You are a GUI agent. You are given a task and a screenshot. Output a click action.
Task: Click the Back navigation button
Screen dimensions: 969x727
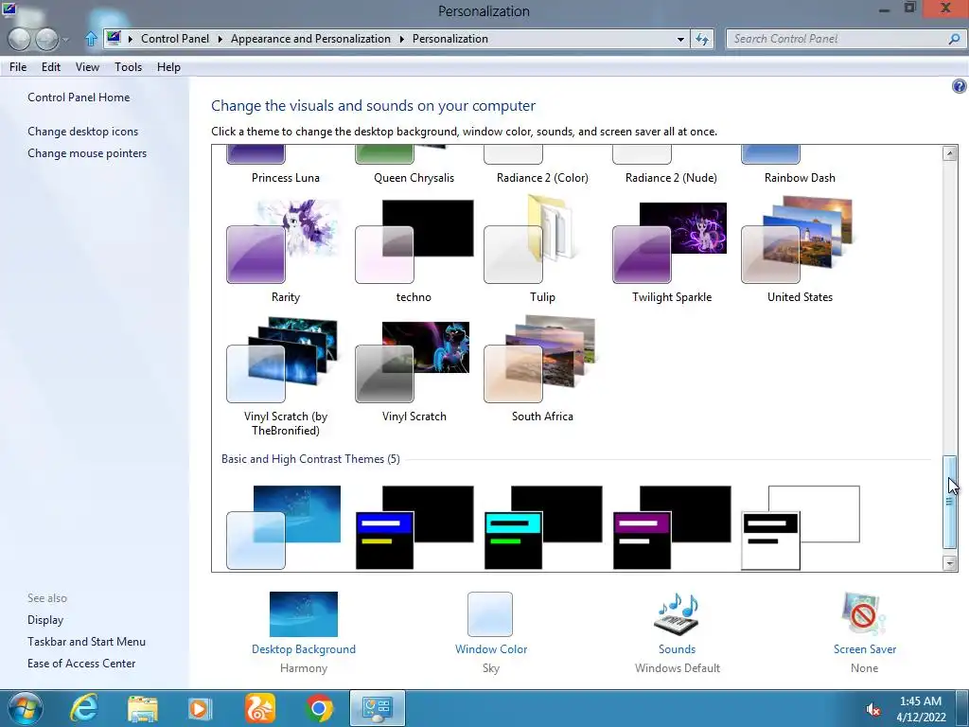(19, 39)
